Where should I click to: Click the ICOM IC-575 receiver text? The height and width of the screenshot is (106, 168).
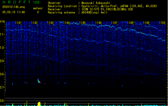coord(107,9)
